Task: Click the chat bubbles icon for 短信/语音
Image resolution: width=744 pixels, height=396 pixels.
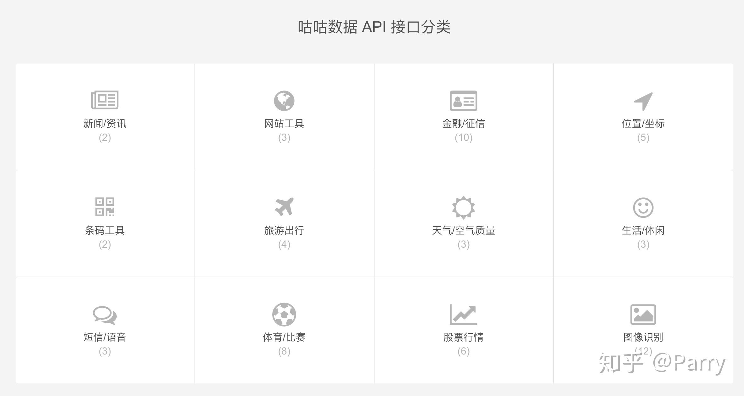Action: (104, 315)
